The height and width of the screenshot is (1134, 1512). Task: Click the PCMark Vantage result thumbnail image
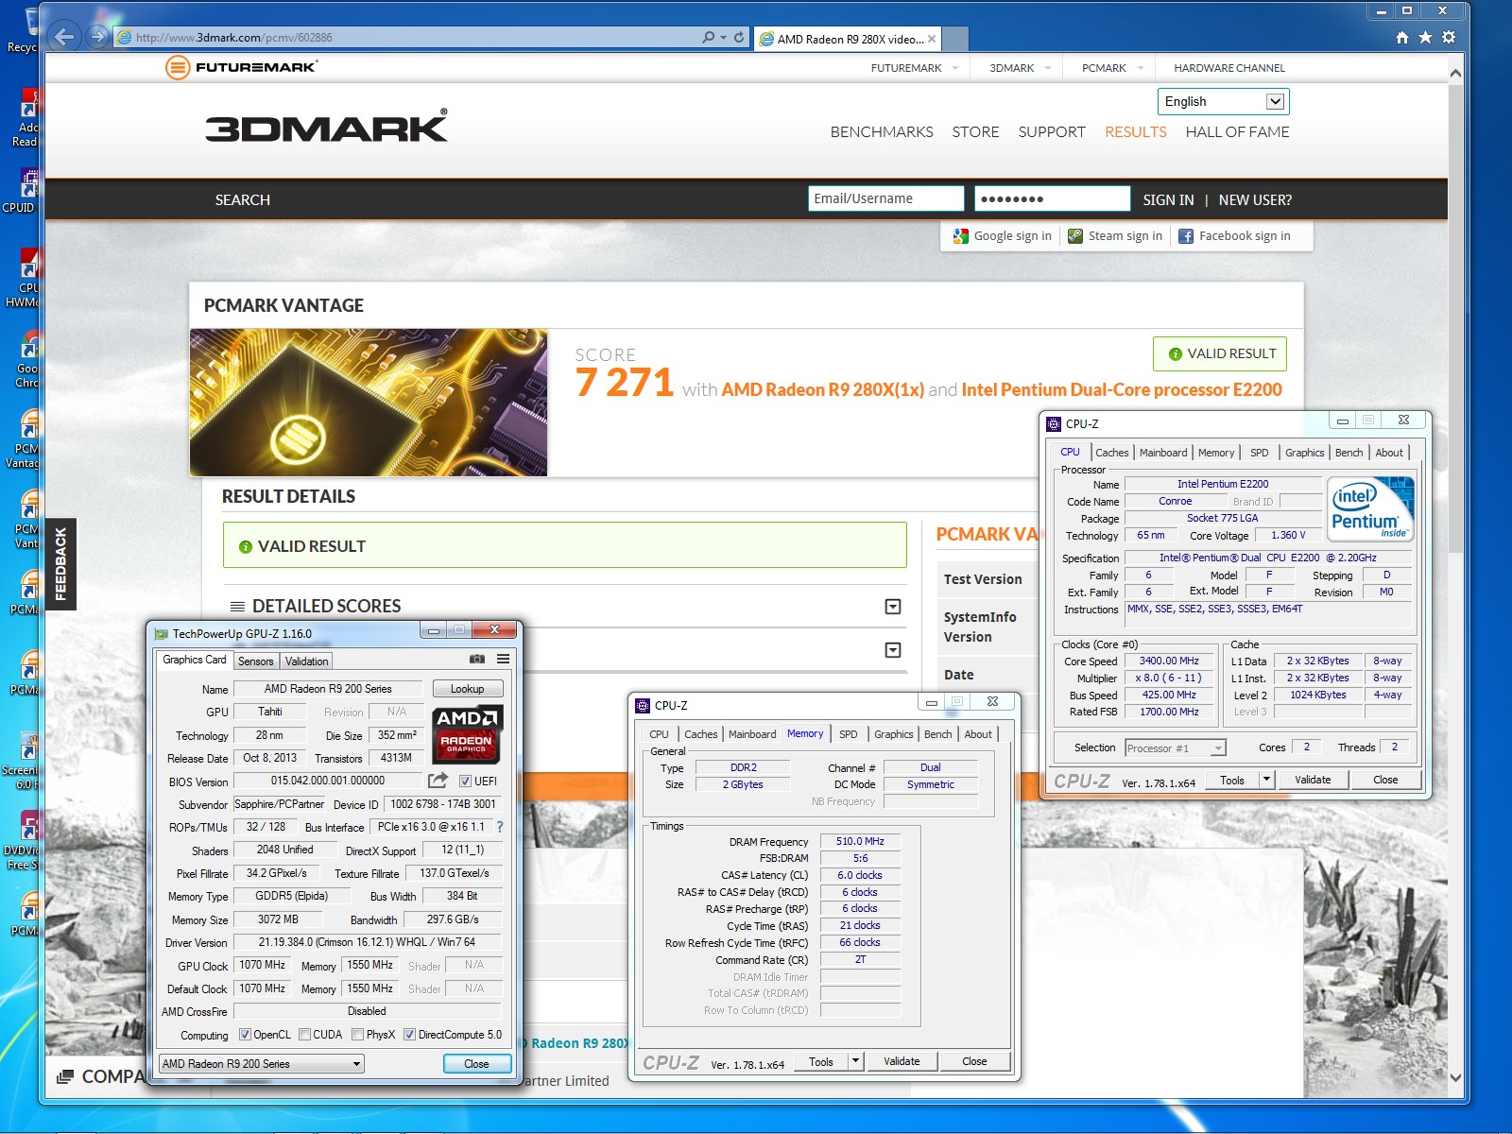click(369, 403)
